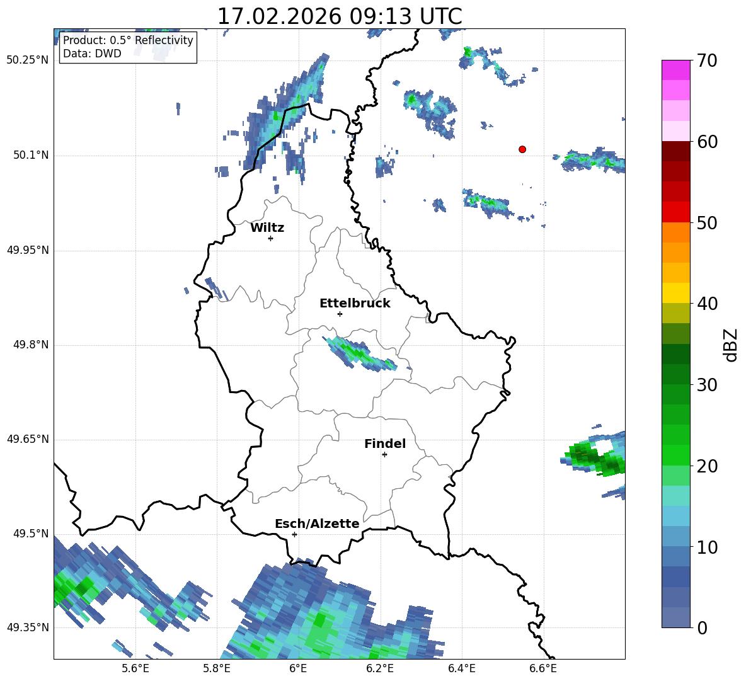Click the 60 value on colorbar
Image resolution: width=746 pixels, height=681 pixels.
707,142
